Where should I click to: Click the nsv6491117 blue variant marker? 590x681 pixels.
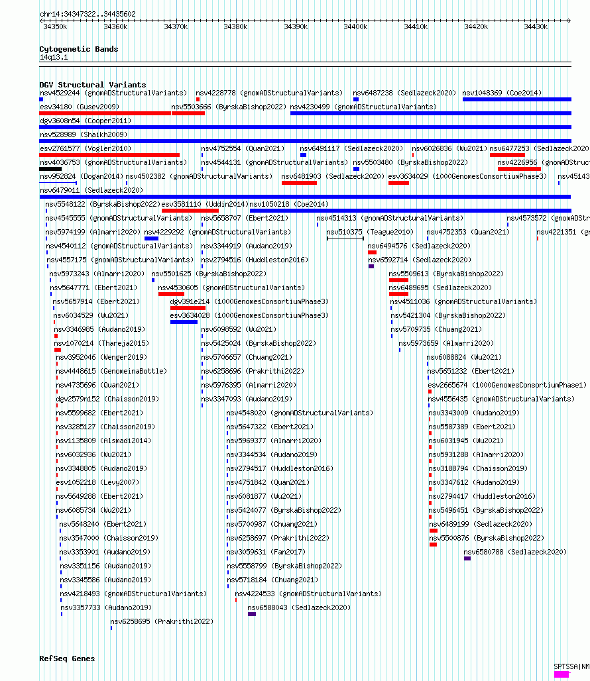click(x=303, y=155)
